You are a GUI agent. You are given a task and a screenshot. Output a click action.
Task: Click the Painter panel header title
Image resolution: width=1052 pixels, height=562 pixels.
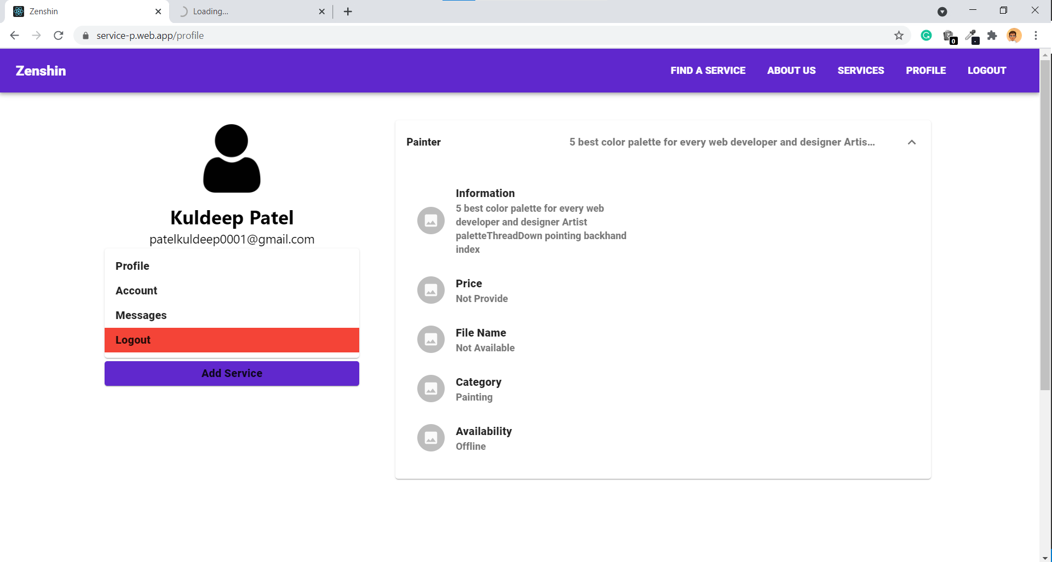423,142
